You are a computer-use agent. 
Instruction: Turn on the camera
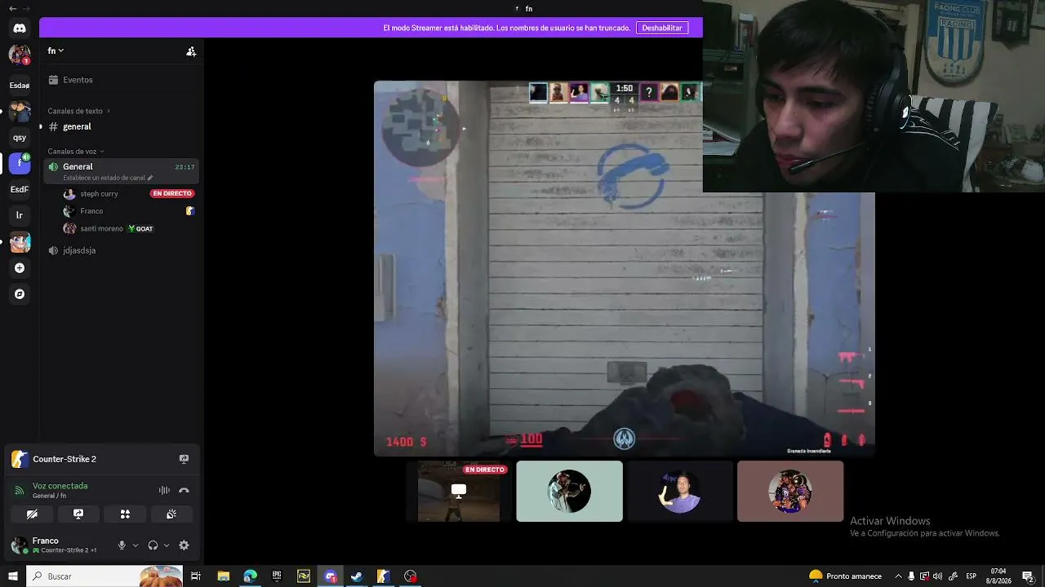[32, 514]
